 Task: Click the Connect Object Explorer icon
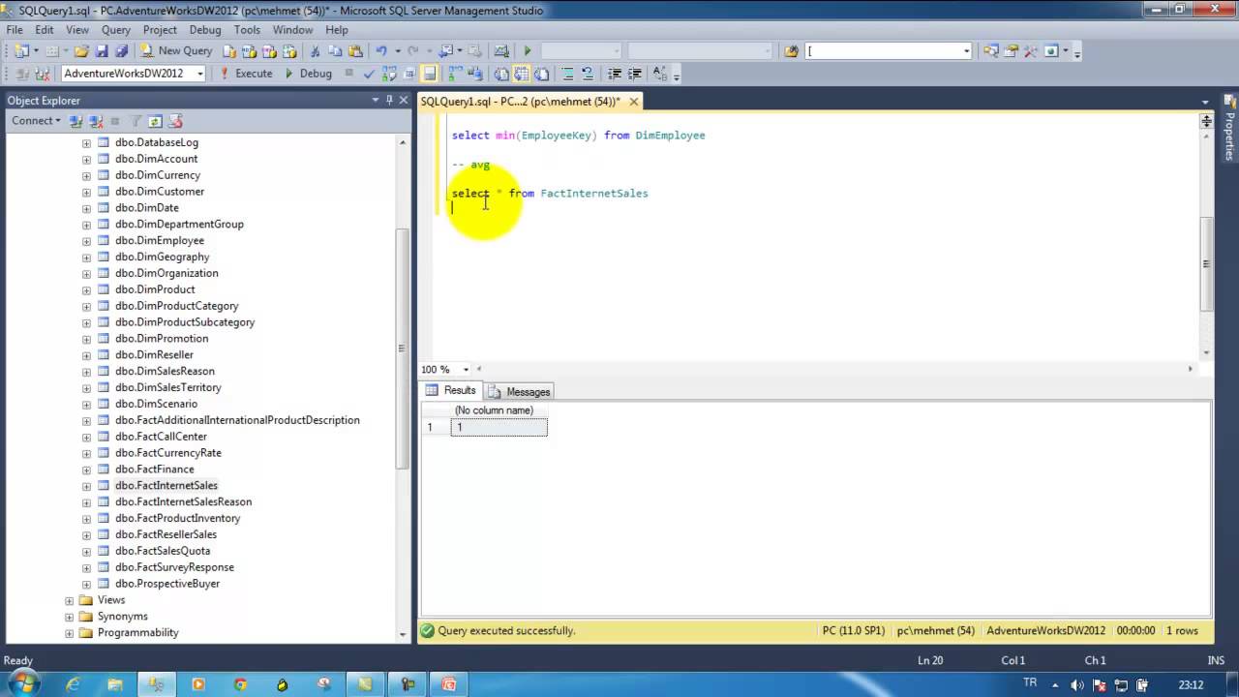pyautogui.click(x=76, y=121)
